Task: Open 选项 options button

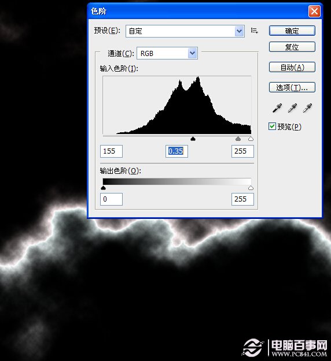Action: 292,87
